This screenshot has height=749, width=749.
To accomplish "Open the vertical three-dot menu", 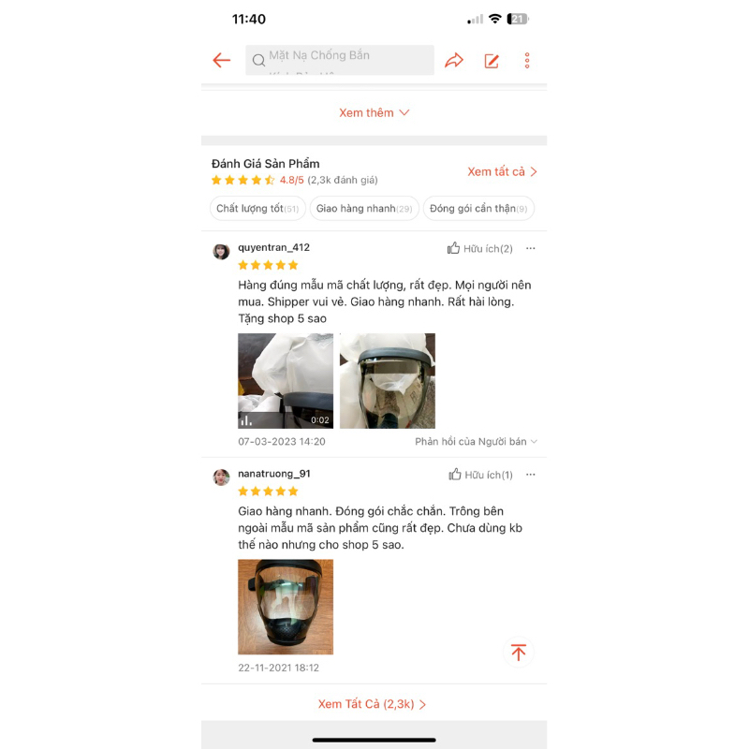I will pos(527,61).
